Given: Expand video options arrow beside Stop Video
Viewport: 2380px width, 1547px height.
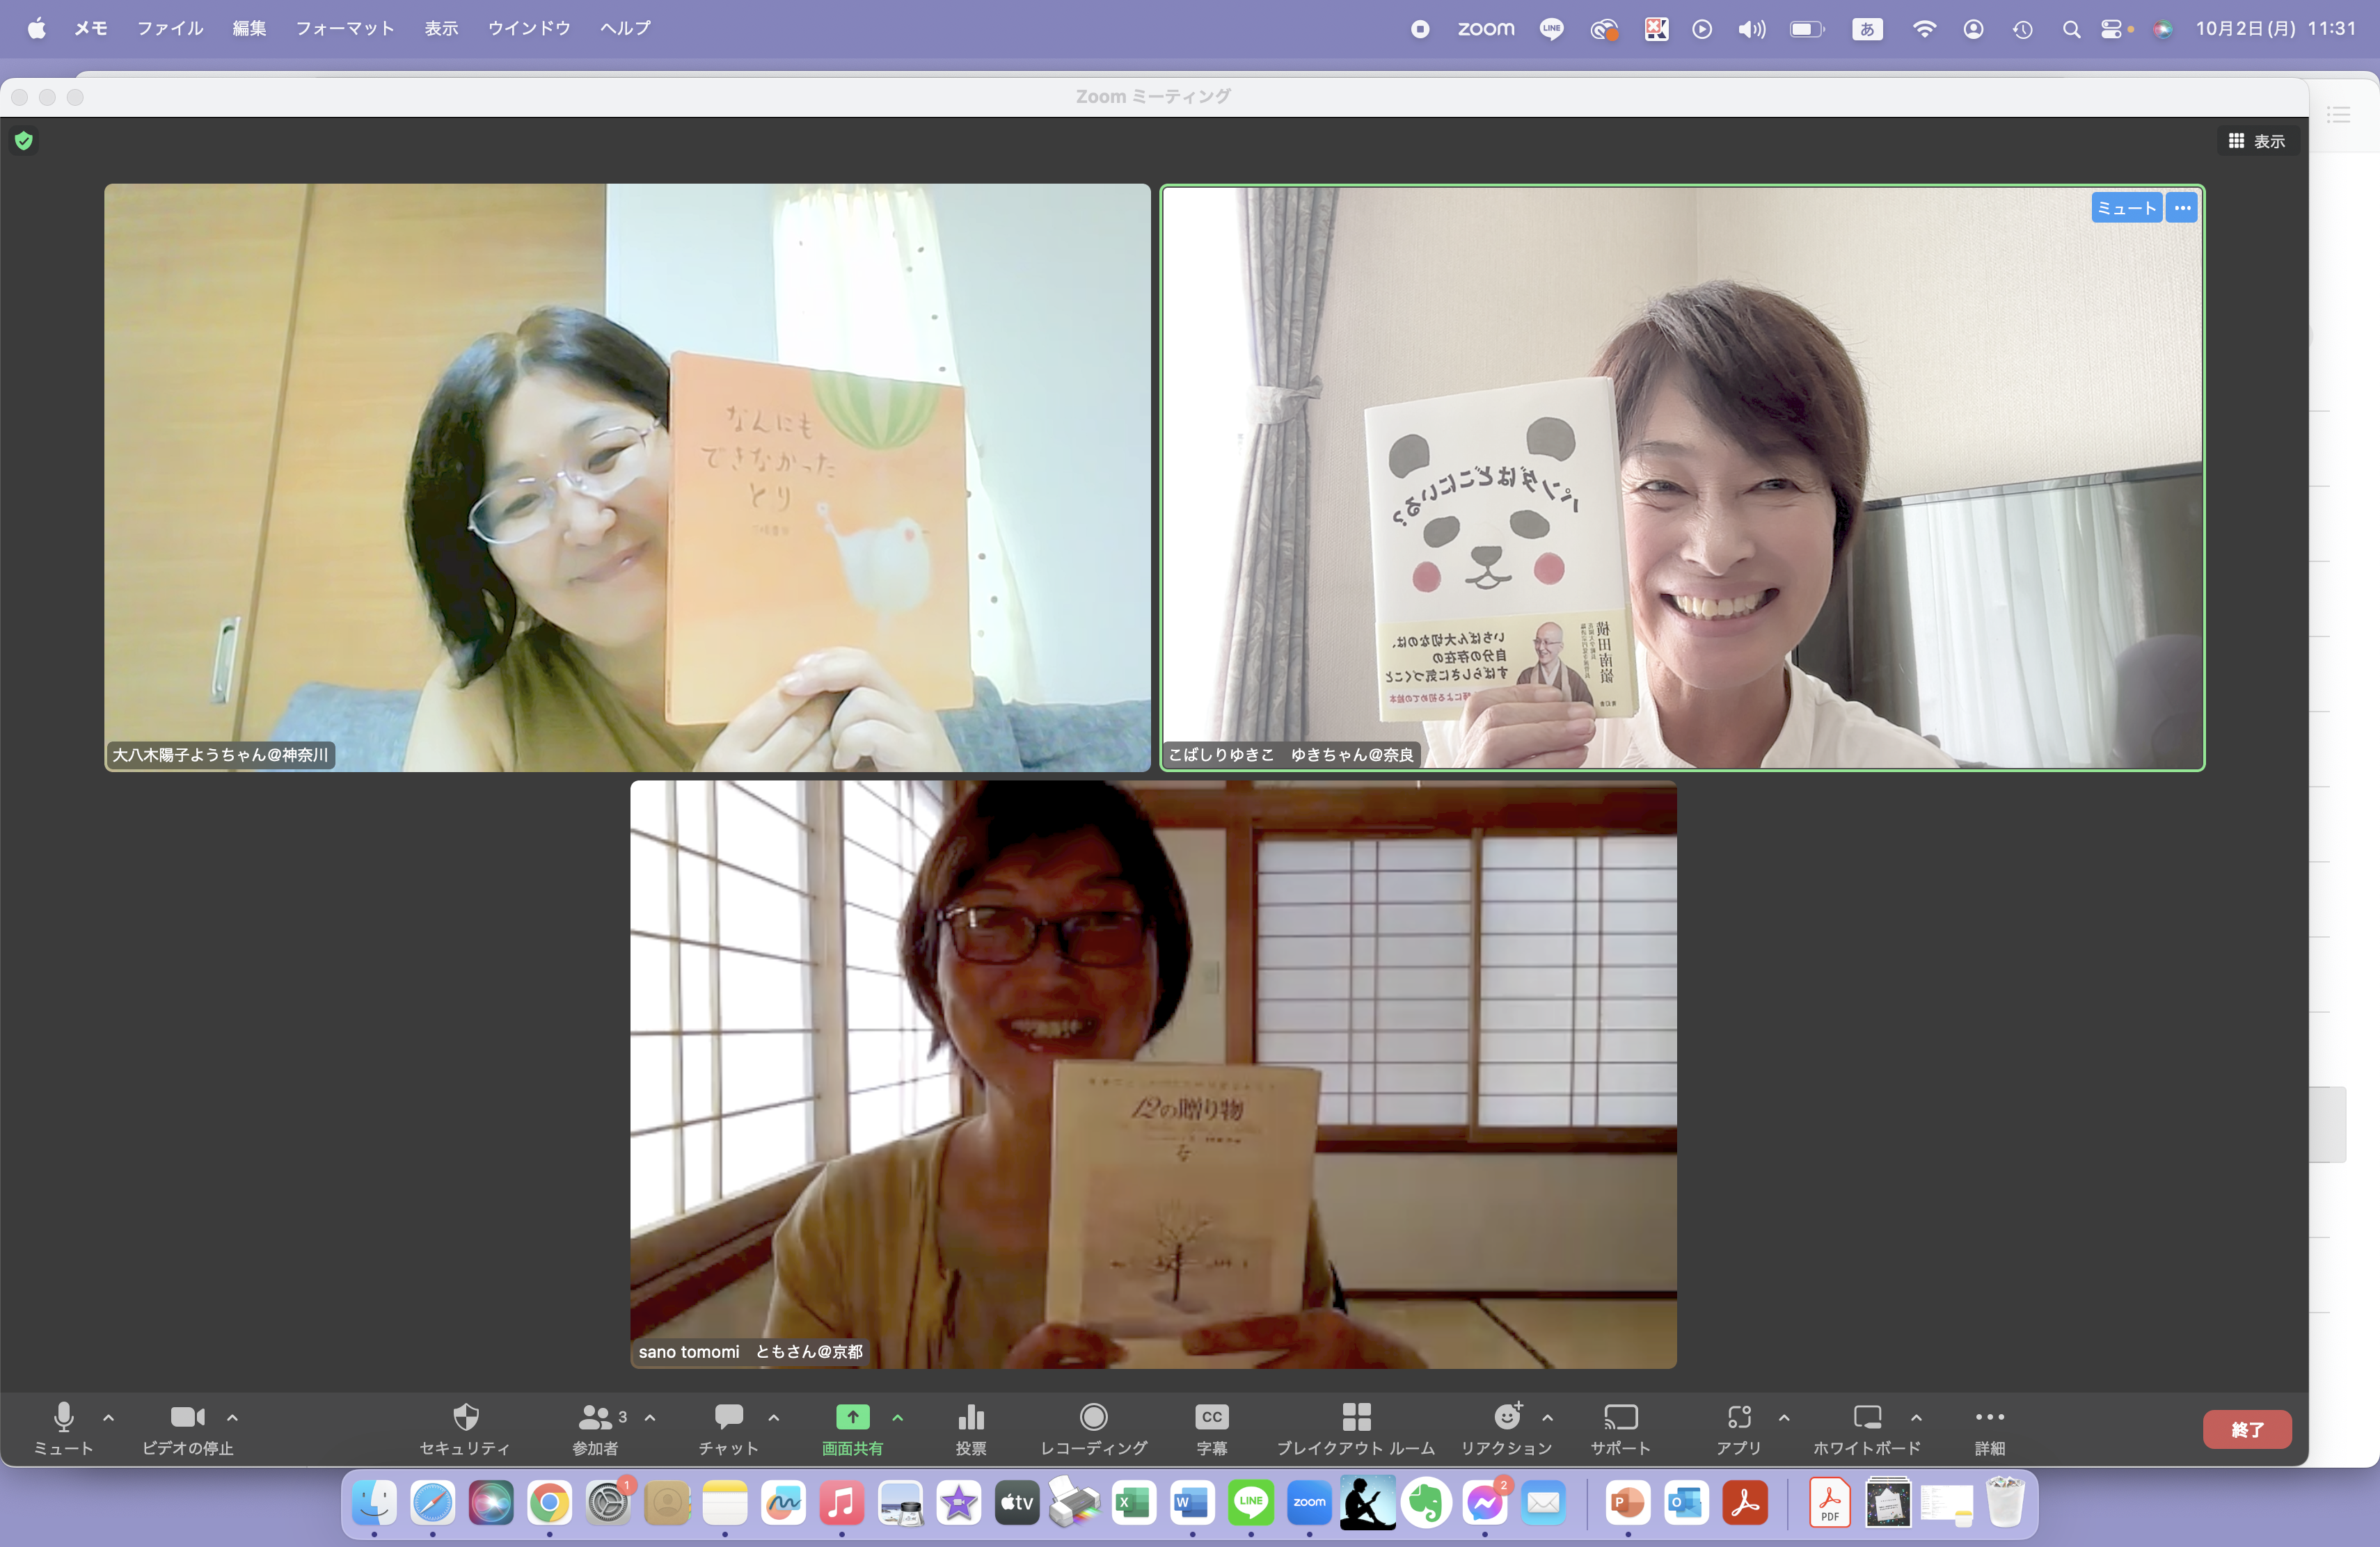Looking at the screenshot, I should [x=232, y=1417].
